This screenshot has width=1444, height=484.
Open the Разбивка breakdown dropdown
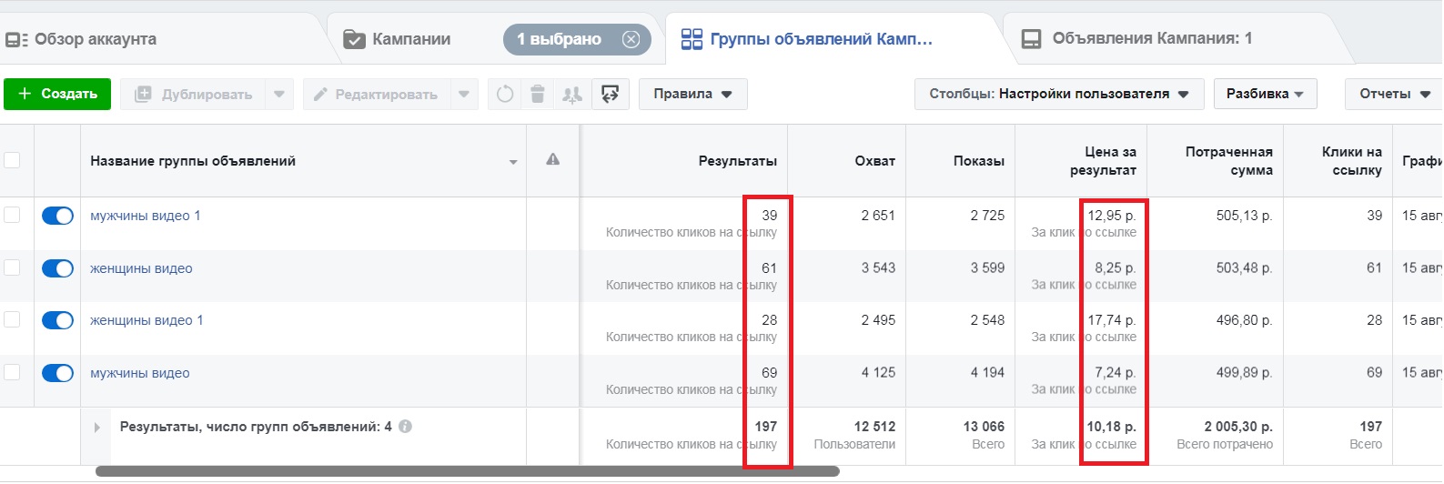(1265, 94)
